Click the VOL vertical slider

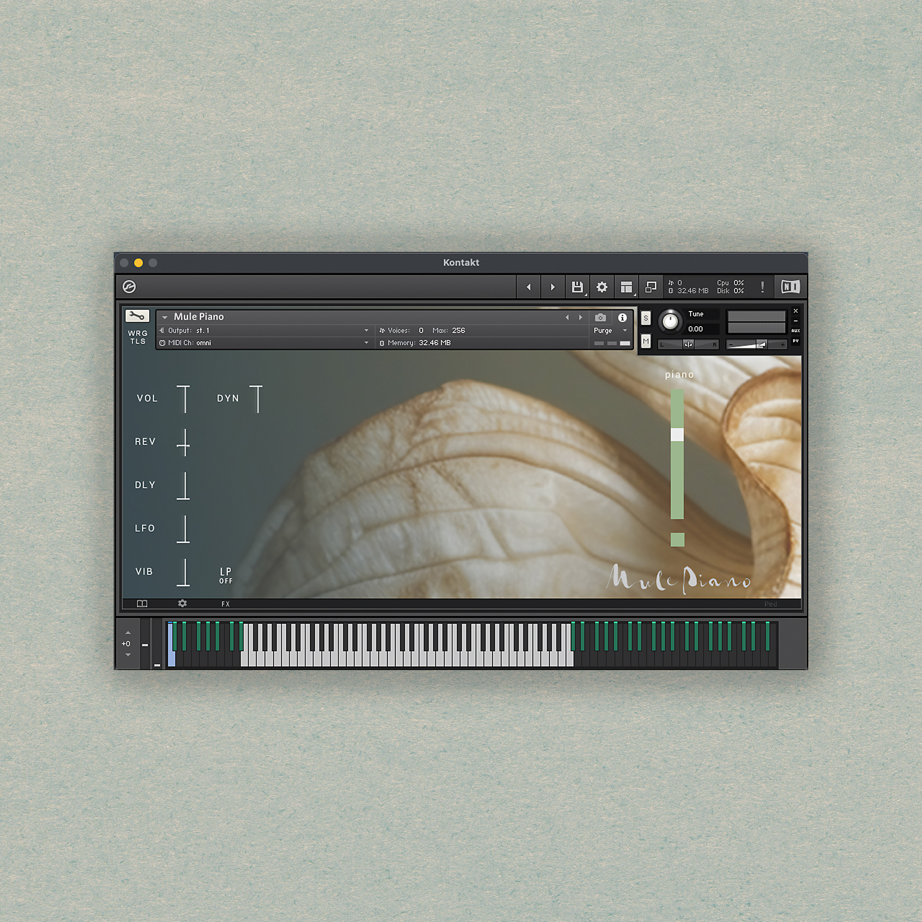click(x=184, y=399)
